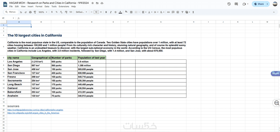Activate the paint format tool
The image size is (280, 132).
pyautogui.click(x=35, y=12)
